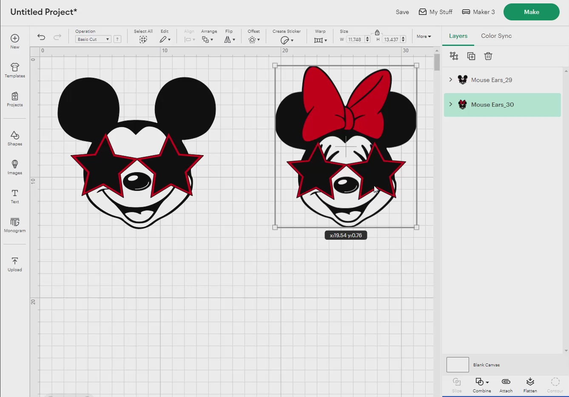This screenshot has height=397, width=569.
Task: Open the Flip dropdown
Action: tap(230, 40)
